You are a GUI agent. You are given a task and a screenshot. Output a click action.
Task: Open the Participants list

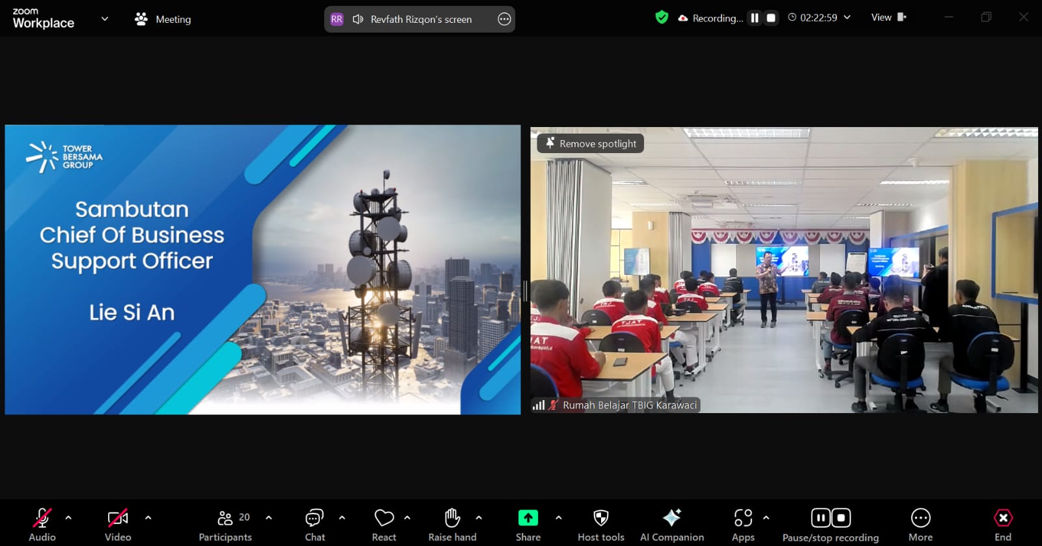225,519
